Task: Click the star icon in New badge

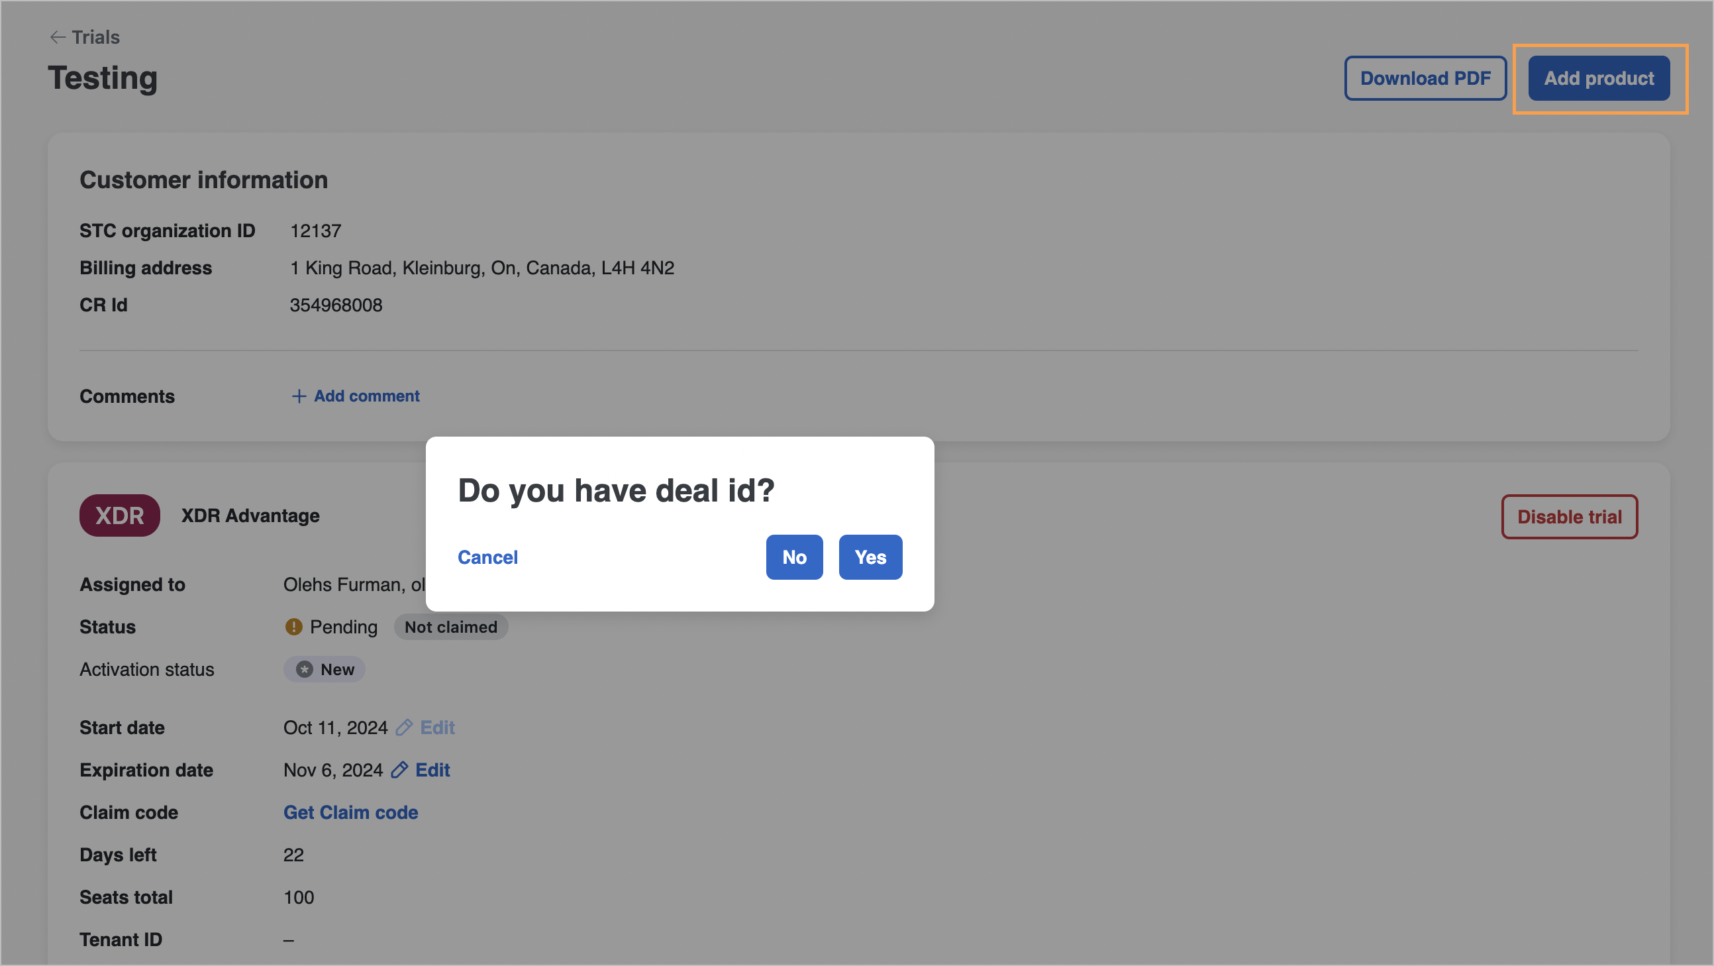Action: click(305, 670)
